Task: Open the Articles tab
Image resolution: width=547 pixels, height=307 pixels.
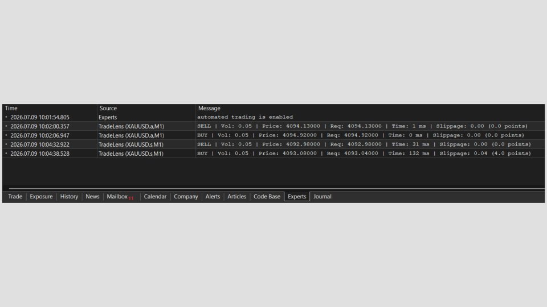Action: 237,197
